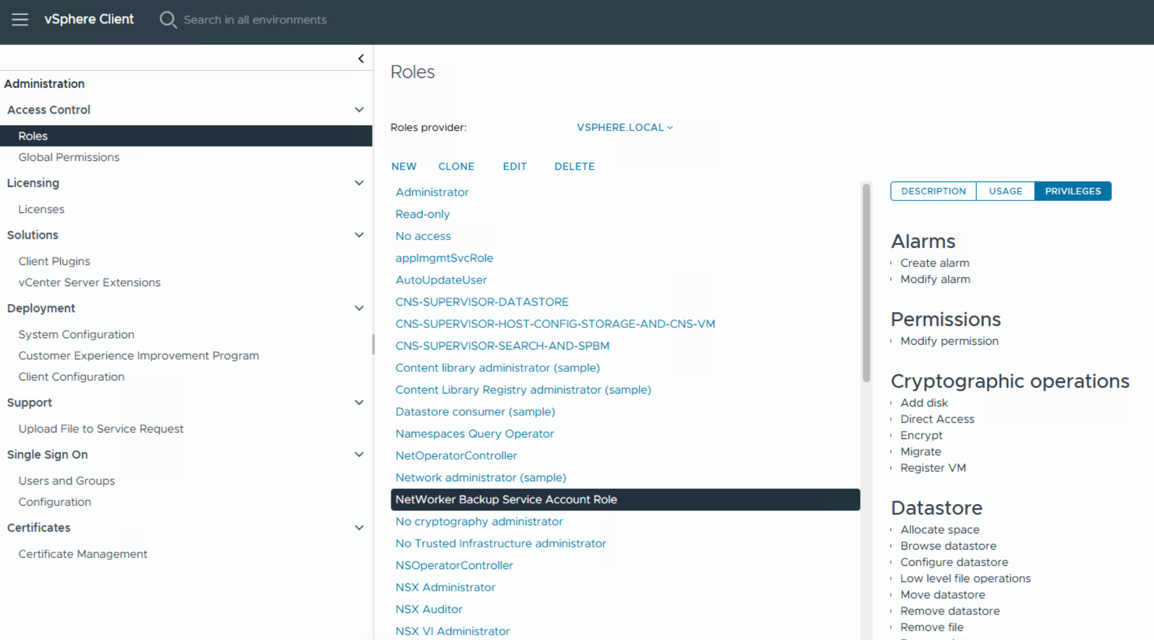Switch to the USAGE tab
This screenshot has width=1154, height=640.
pyautogui.click(x=1005, y=191)
